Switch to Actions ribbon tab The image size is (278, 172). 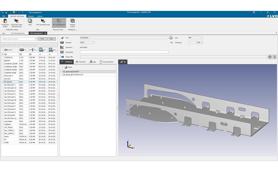[x=40, y=16]
